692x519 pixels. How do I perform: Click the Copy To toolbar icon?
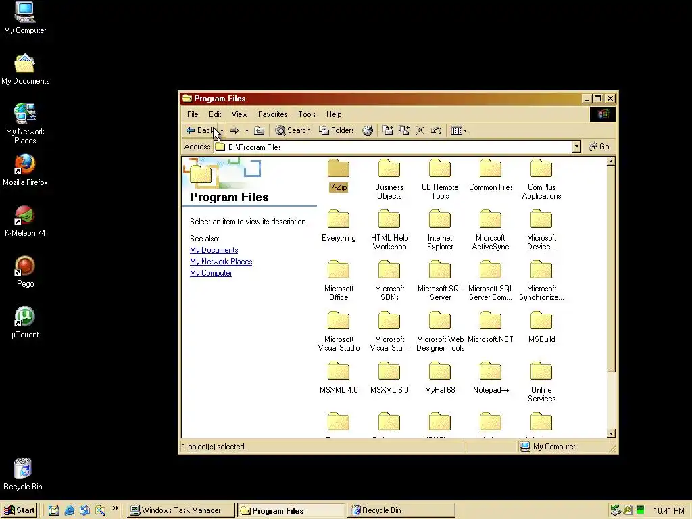pos(404,130)
